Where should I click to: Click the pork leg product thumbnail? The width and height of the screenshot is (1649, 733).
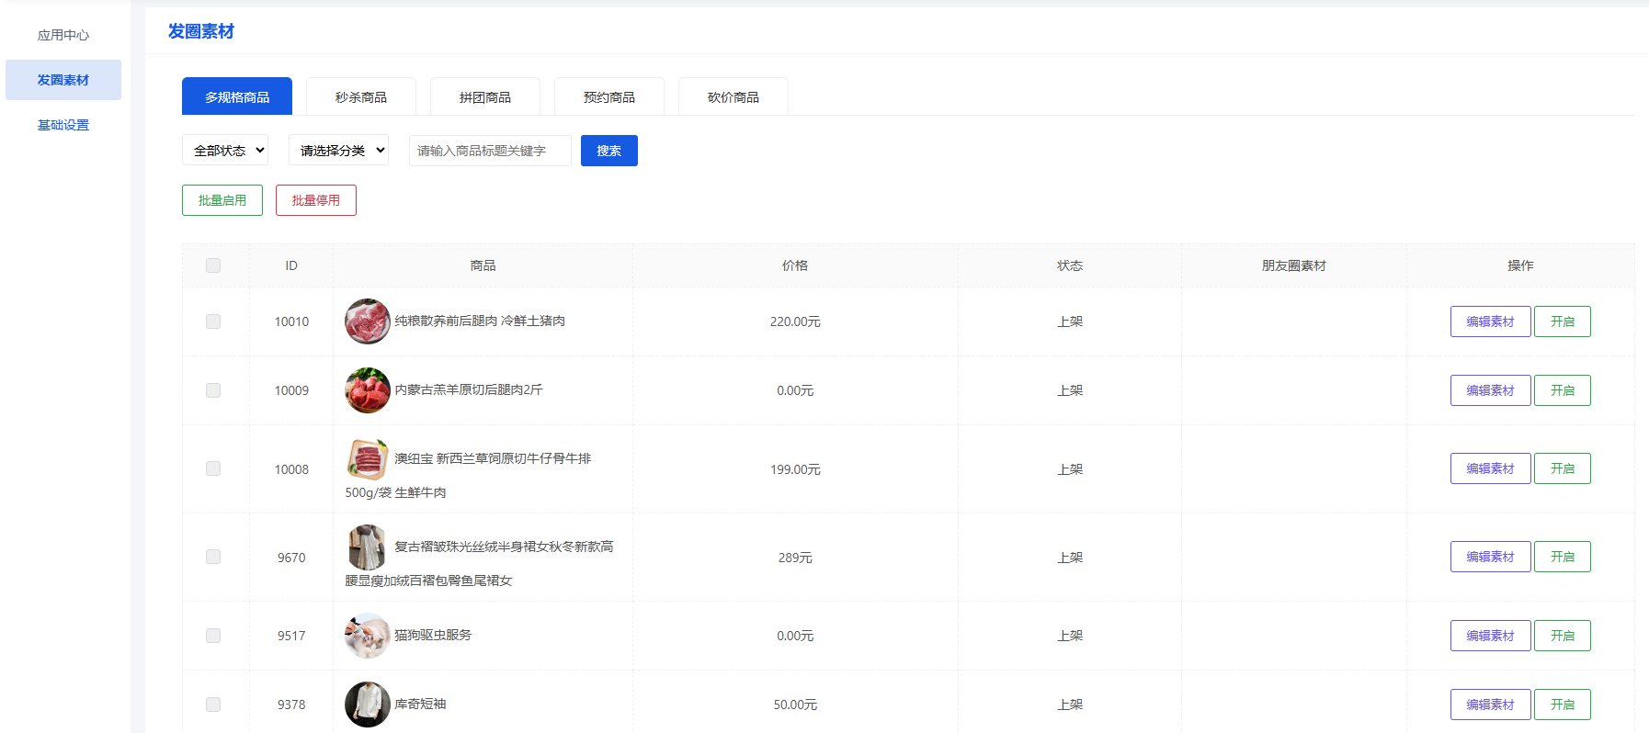(367, 321)
